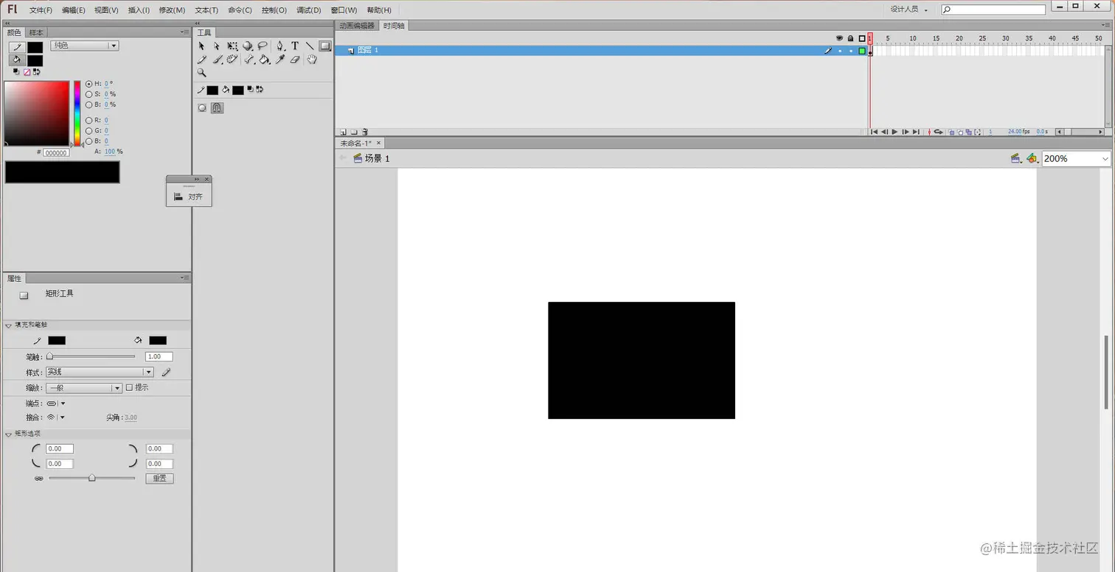Screen dimensions: 1115x572
Task: Activate the Zoom magnifier tool
Action: pos(202,74)
